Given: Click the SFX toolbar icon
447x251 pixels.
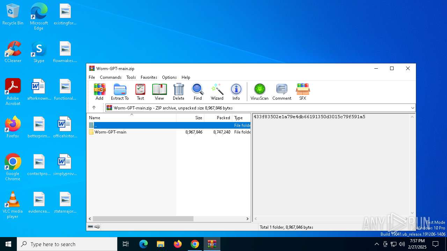Looking at the screenshot, I should click(303, 92).
